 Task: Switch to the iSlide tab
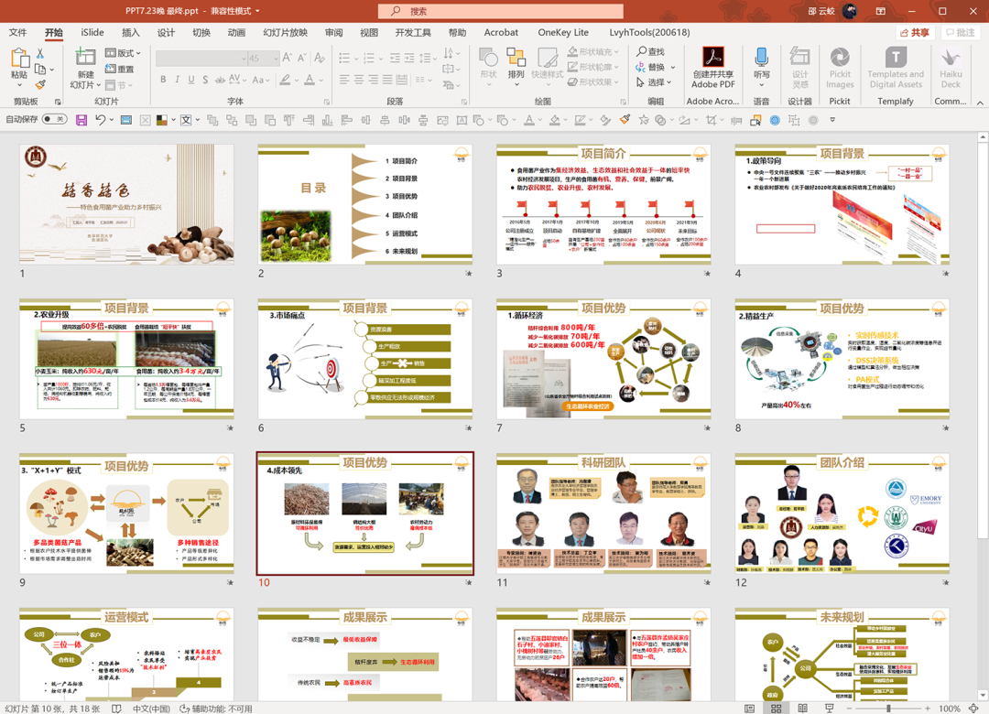click(x=92, y=32)
